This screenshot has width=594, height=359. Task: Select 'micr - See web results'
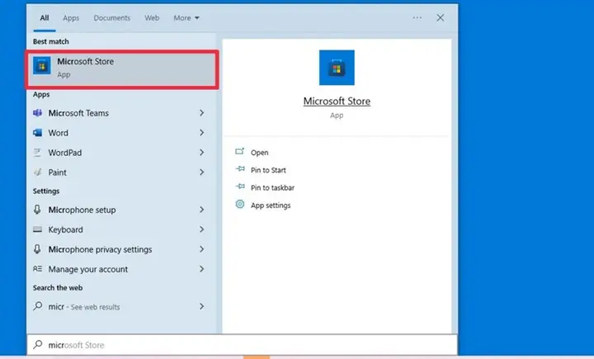pos(83,307)
